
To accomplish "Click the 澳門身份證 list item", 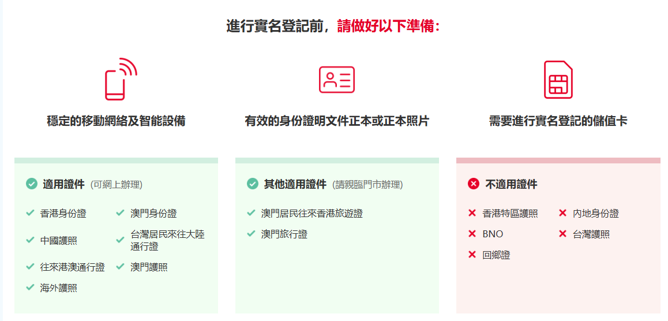I will 153,214.
